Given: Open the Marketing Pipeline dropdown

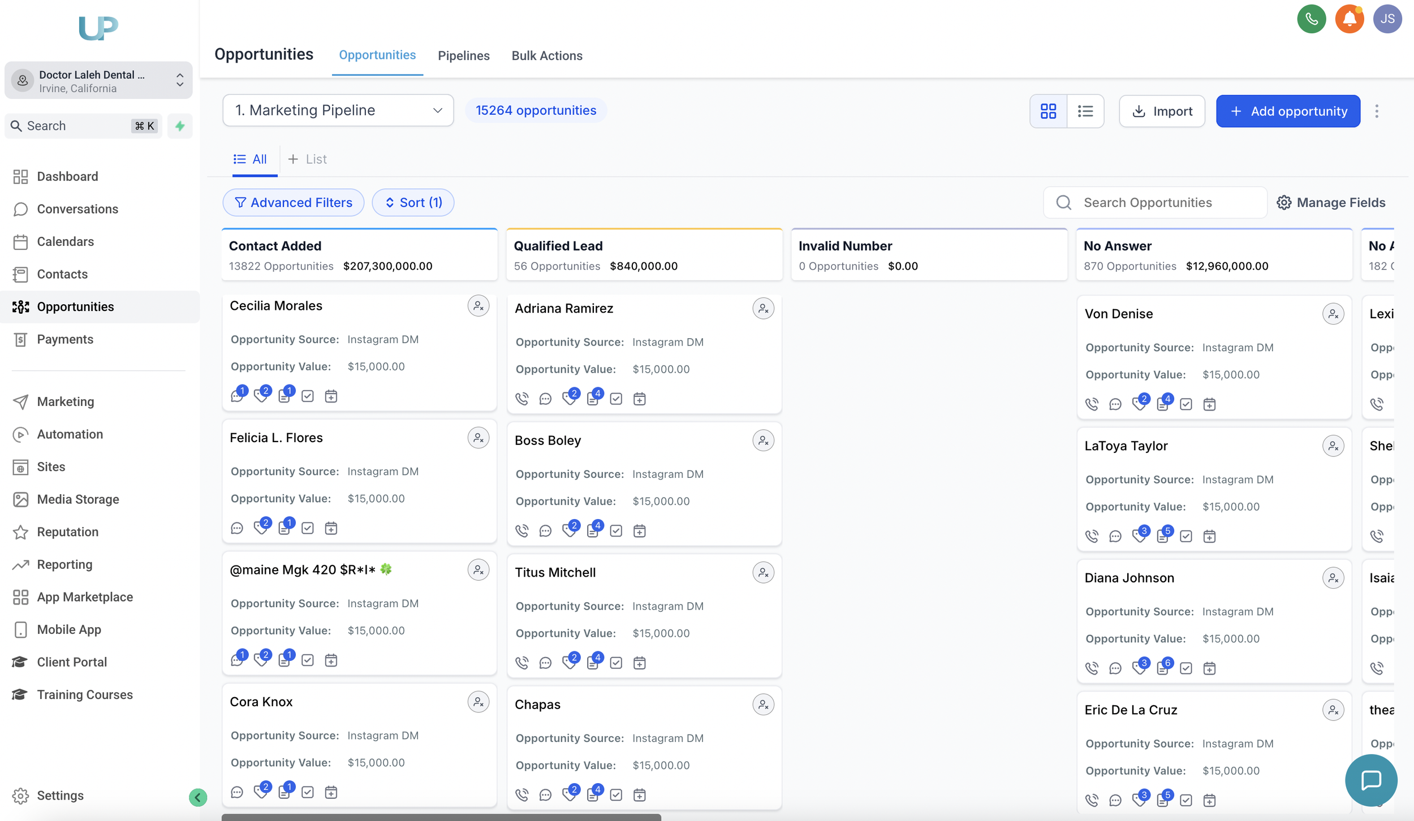Looking at the screenshot, I should (338, 110).
